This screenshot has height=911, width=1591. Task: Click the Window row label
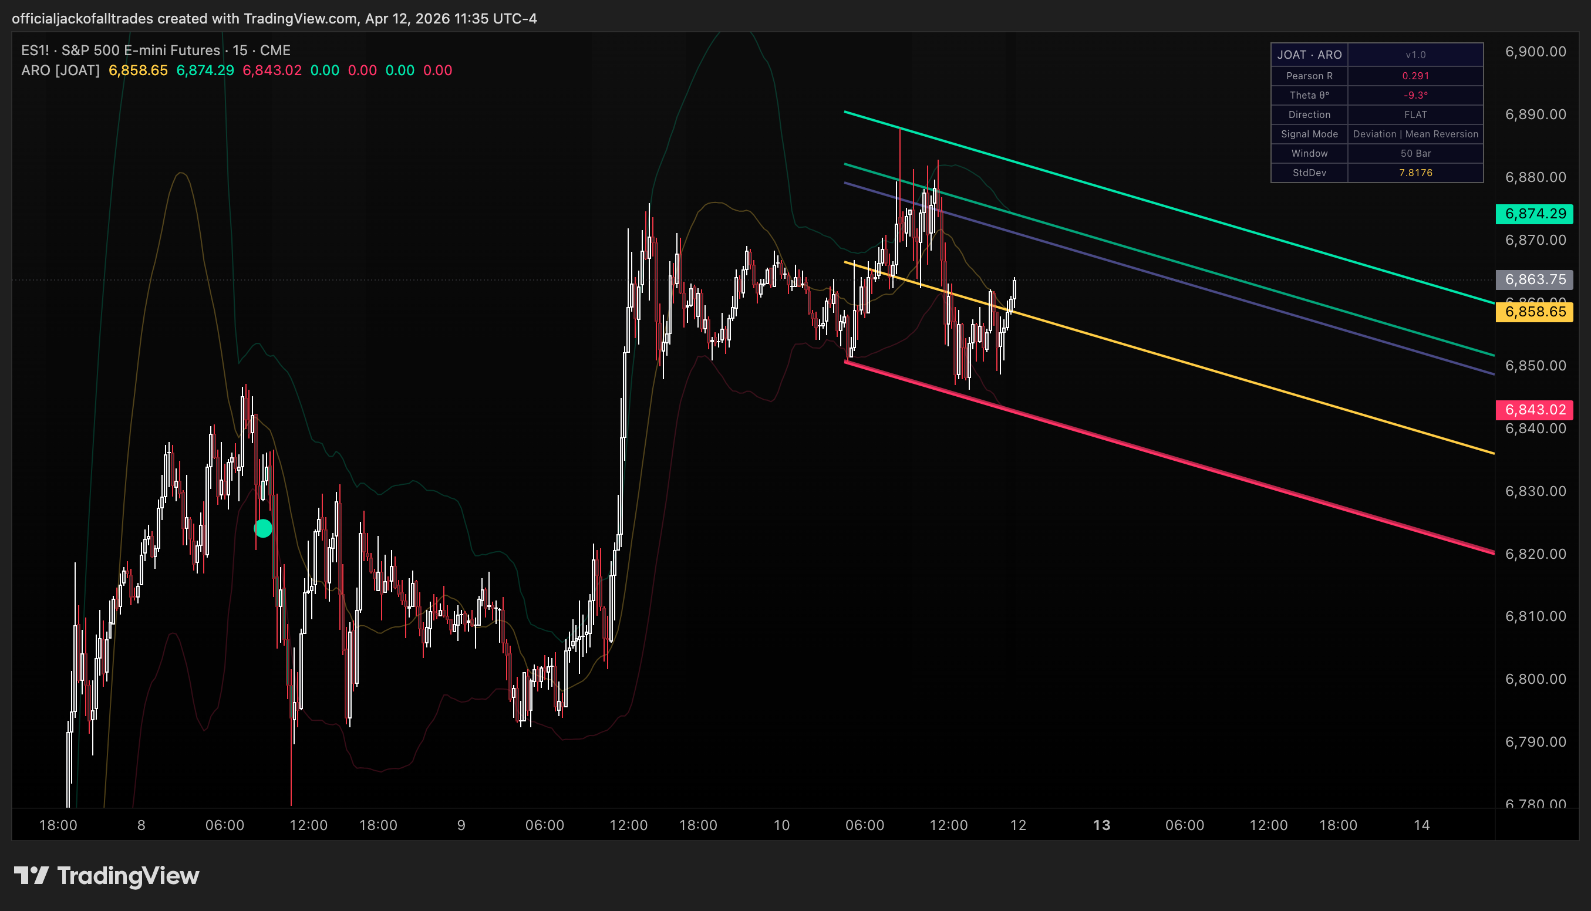pyautogui.click(x=1309, y=153)
